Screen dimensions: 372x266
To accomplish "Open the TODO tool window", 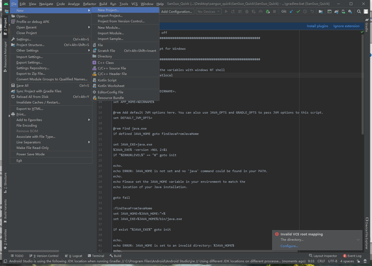I will (x=17, y=256).
